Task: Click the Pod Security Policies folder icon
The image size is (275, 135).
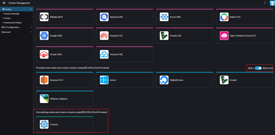Action: (3, 23)
